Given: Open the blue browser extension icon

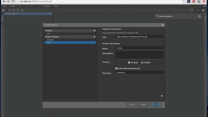Looking at the screenshot, I should coord(188,1).
